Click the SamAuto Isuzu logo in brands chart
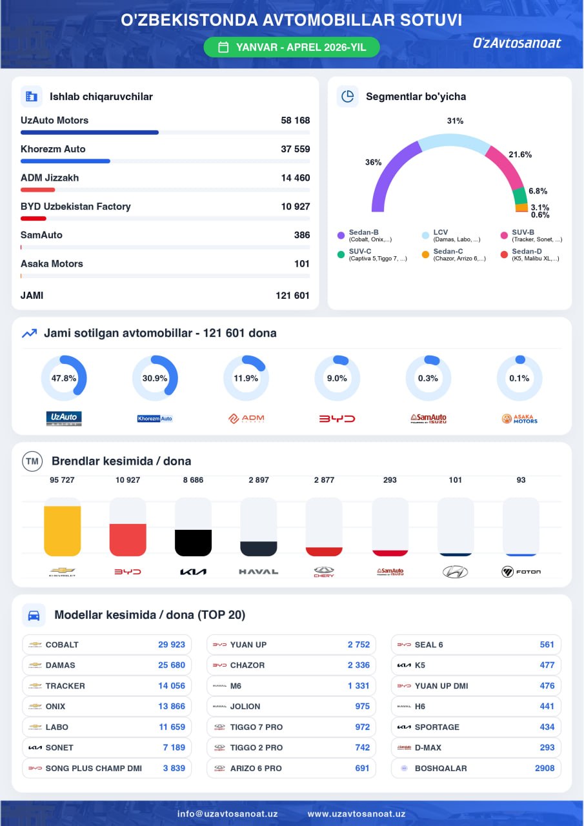This screenshot has width=584, height=826. tap(390, 572)
